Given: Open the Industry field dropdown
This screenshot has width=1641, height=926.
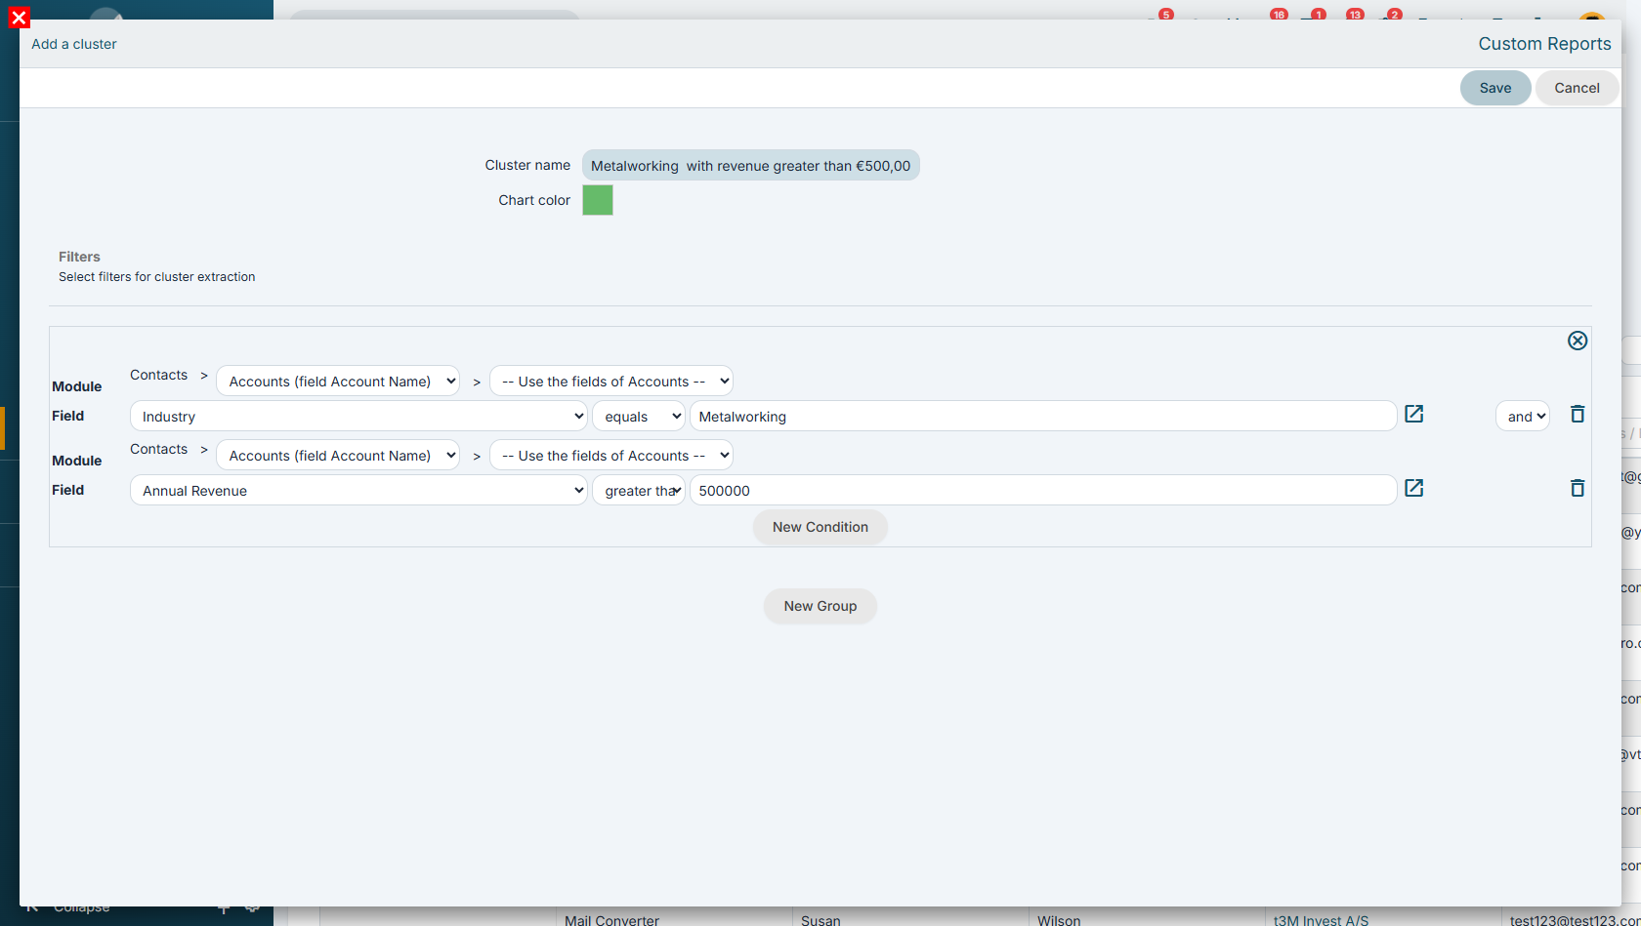Looking at the screenshot, I should [x=358, y=417].
